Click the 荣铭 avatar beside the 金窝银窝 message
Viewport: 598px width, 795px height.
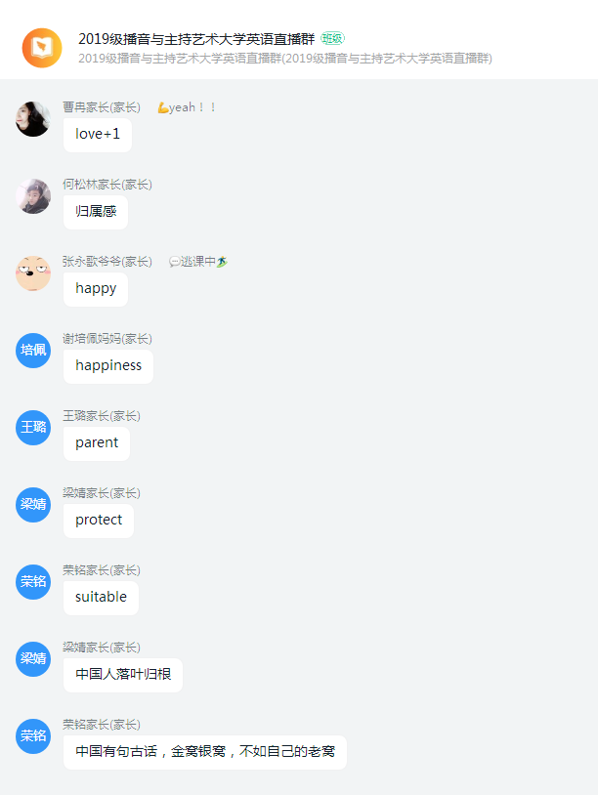33,735
